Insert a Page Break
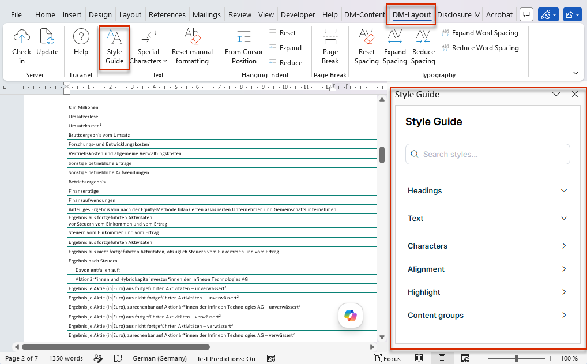 (330, 47)
